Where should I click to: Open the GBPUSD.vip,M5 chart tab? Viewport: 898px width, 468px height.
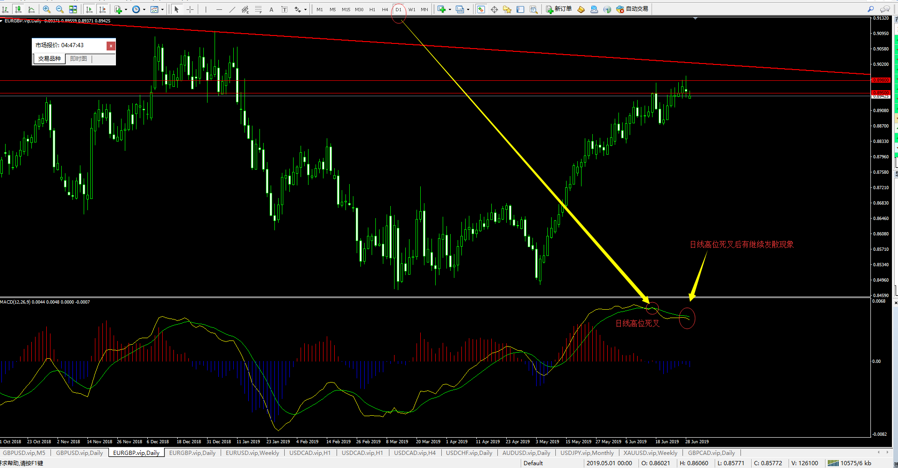[24, 453]
